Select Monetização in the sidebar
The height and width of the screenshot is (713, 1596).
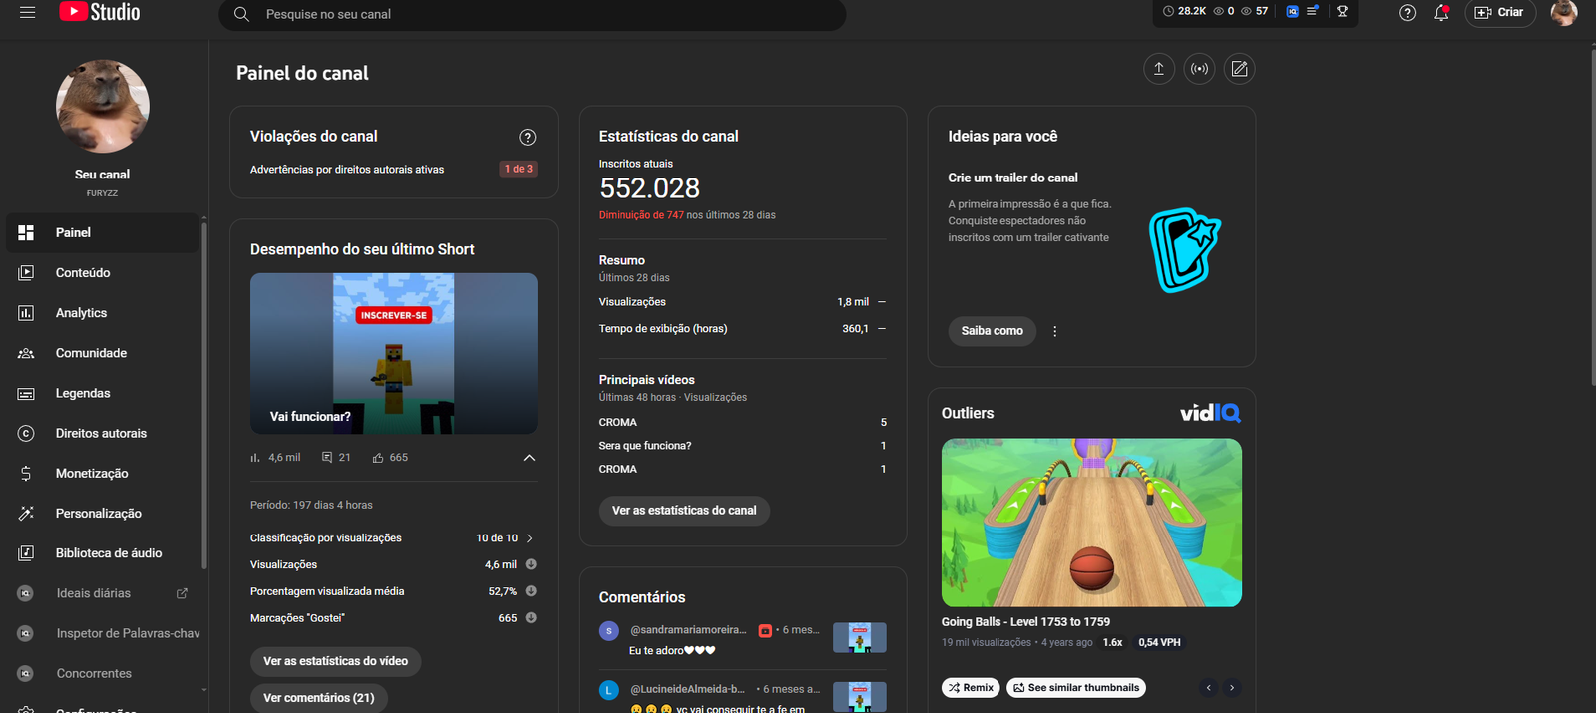pos(92,474)
